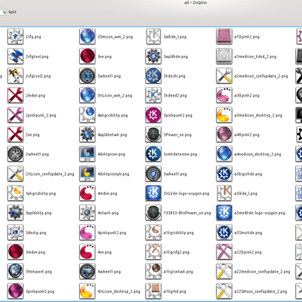Select the 5XLkde-logo-oxygen.png blue square KDE thumbnail
This screenshot has height=302, width=302.
tap(153, 193)
